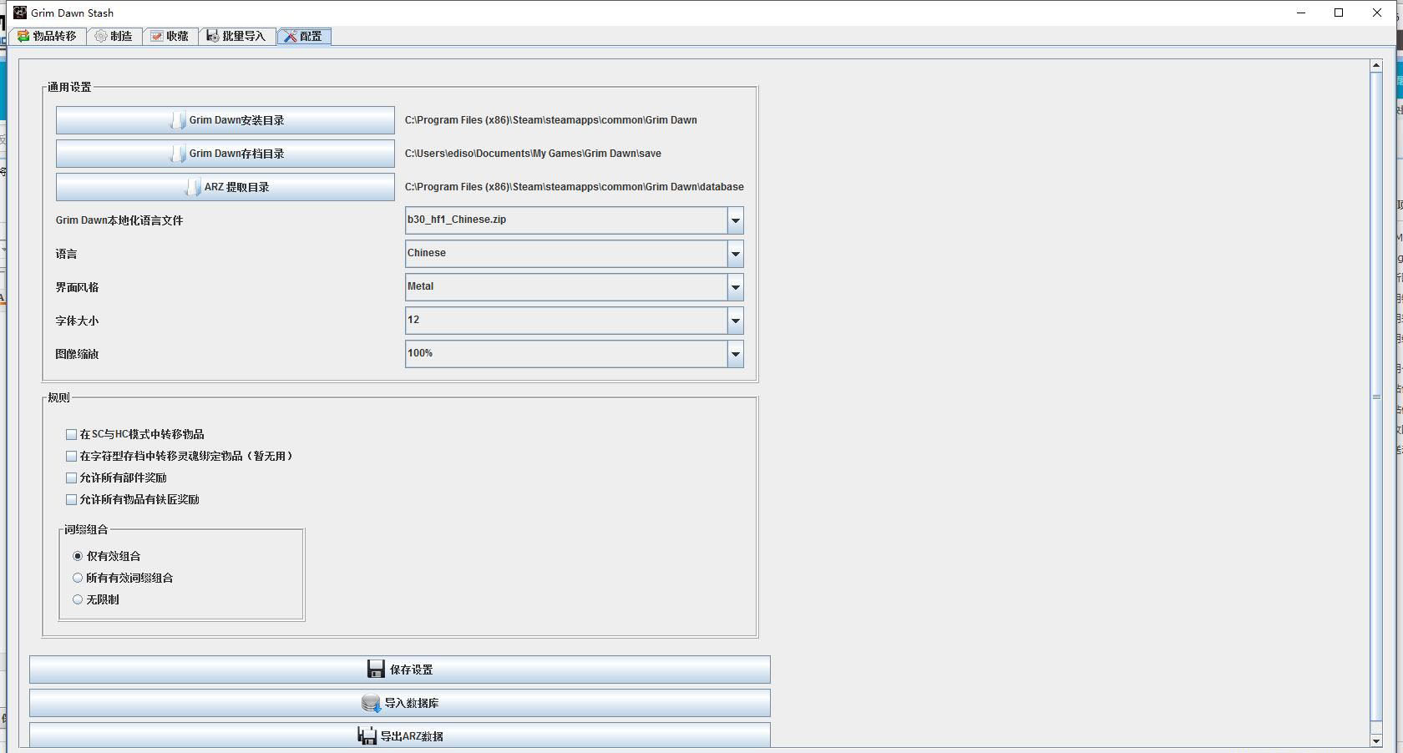Click the Grim Dawn Stash title bar icon

[x=20, y=12]
